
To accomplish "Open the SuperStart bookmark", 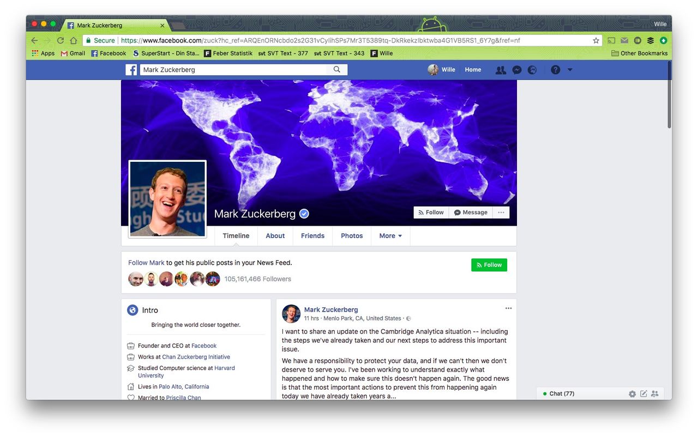I will coord(166,53).
